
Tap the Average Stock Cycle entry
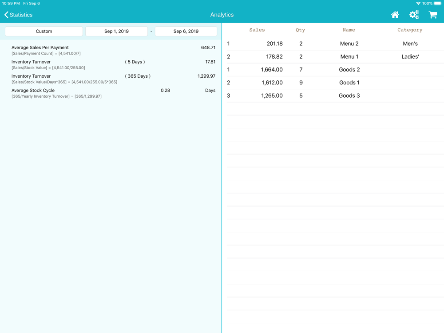click(113, 93)
